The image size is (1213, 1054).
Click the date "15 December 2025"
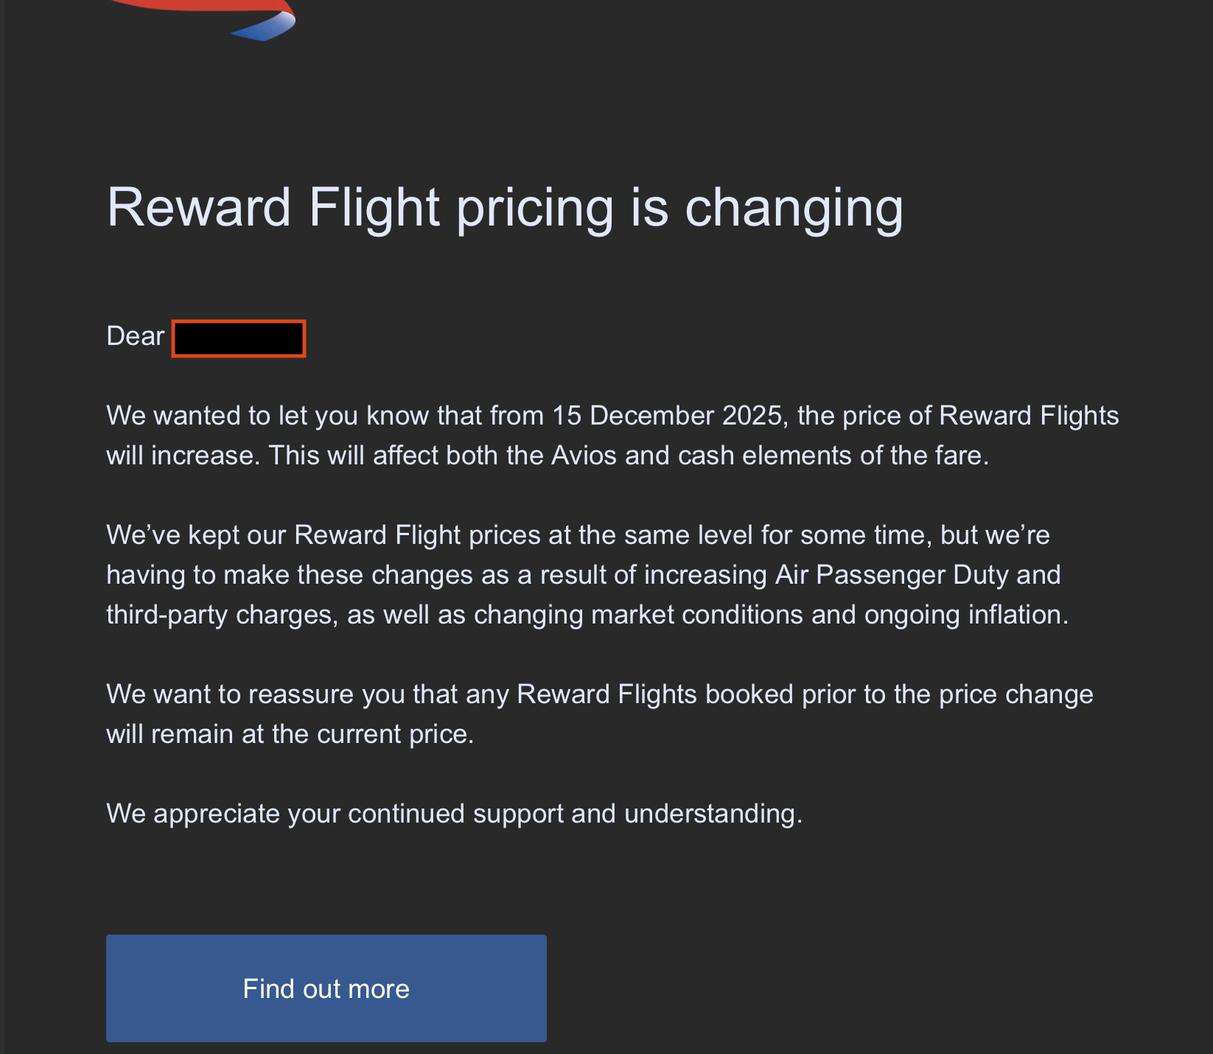coord(667,416)
